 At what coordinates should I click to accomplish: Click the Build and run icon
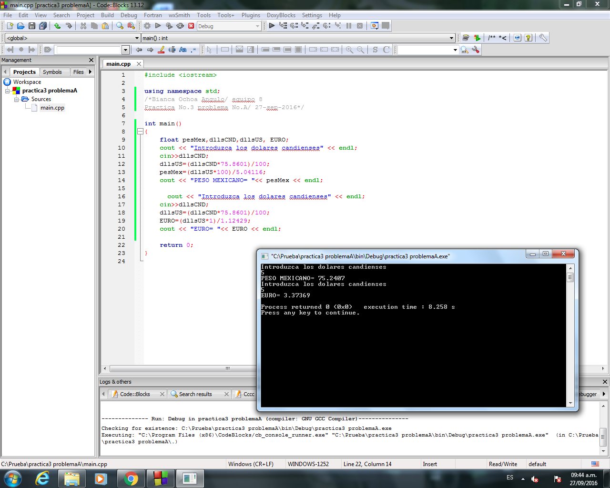pos(169,26)
